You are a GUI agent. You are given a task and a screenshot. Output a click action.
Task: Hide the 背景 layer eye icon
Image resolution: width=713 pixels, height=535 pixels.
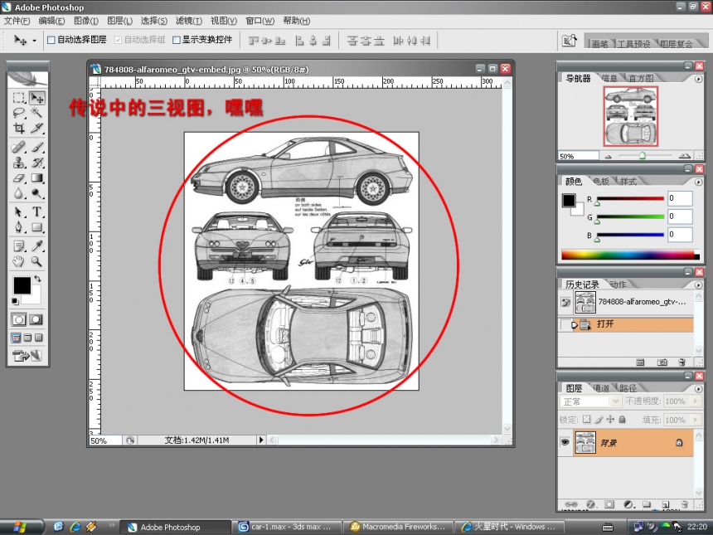[565, 442]
